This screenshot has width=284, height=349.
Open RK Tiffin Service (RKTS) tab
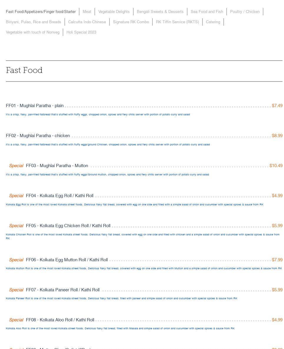[x=177, y=22]
